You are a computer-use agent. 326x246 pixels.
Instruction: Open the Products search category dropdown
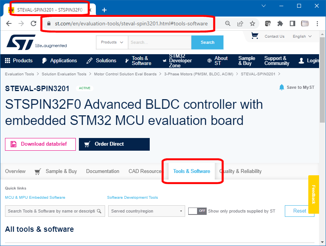(x=112, y=42)
